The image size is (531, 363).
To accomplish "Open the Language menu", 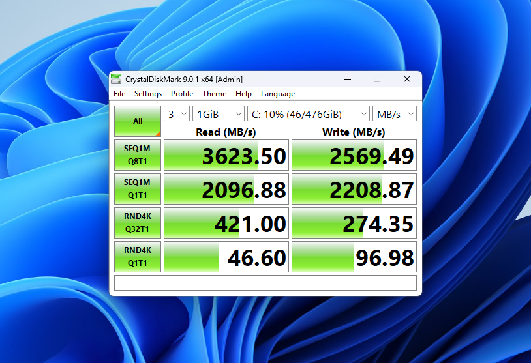I will [278, 94].
